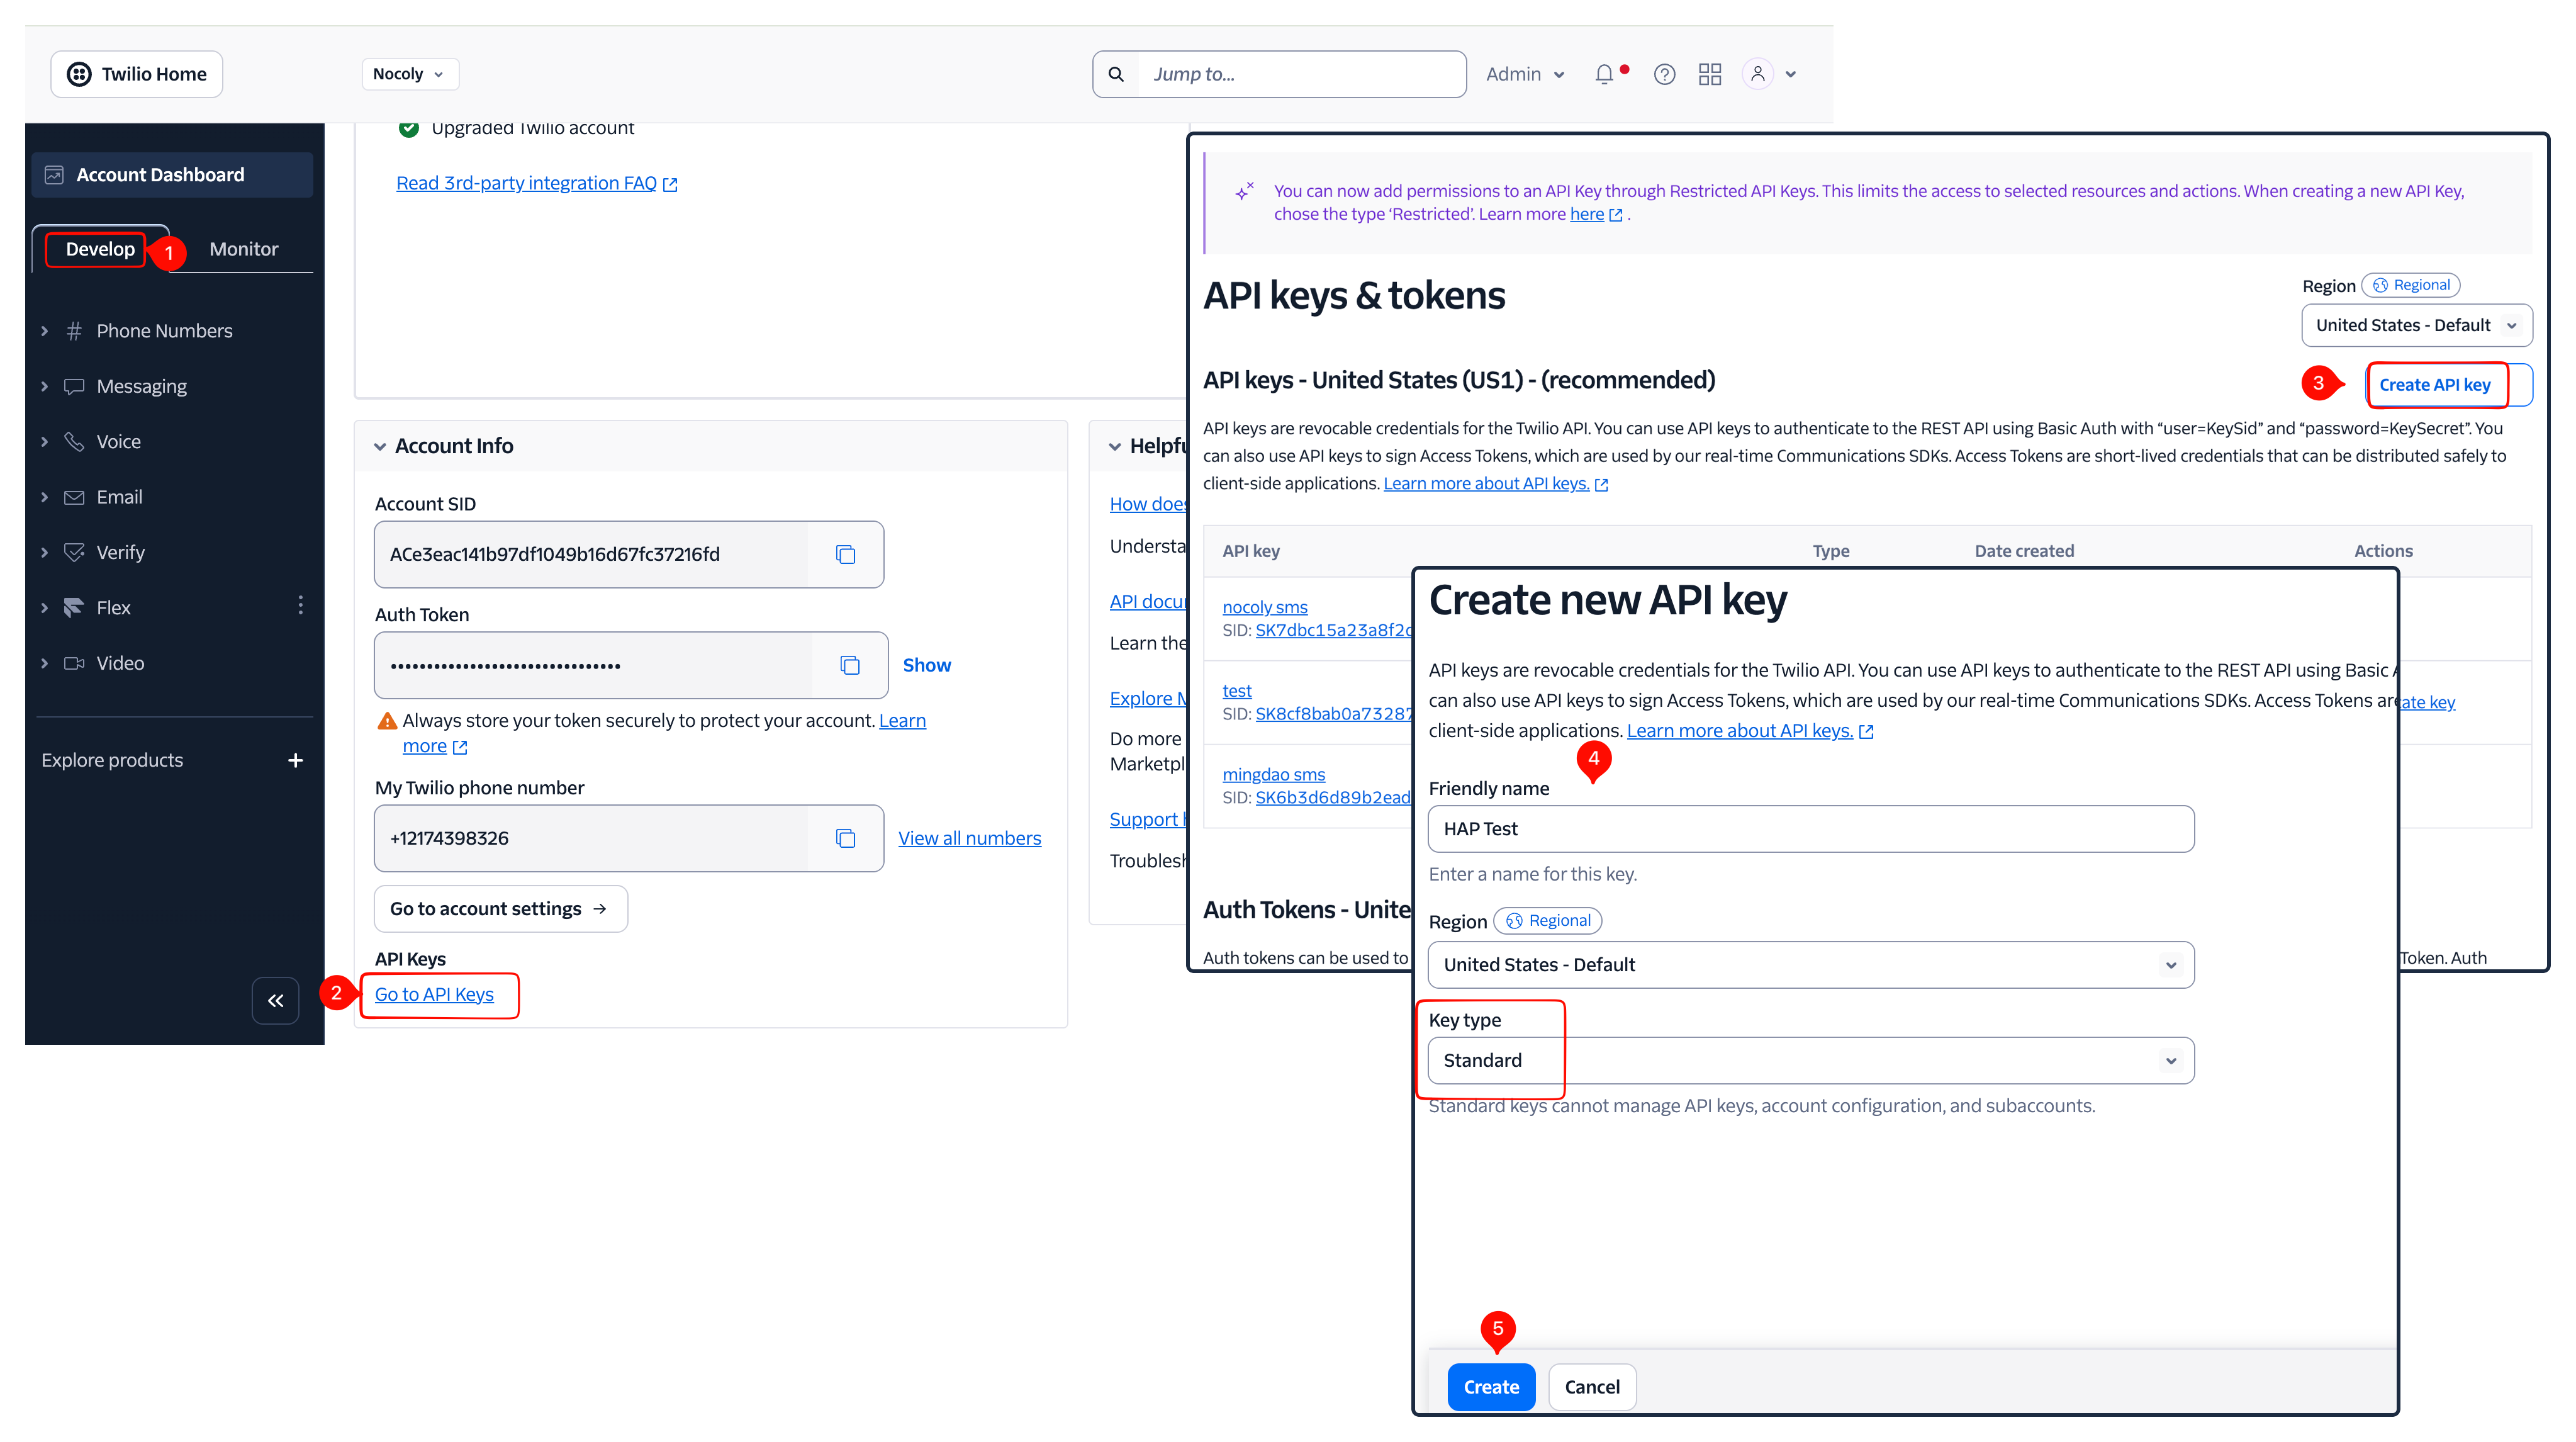Collapse the sidebar with double-chevron button
This screenshot has width=2576, height=1442.
coord(275,1000)
